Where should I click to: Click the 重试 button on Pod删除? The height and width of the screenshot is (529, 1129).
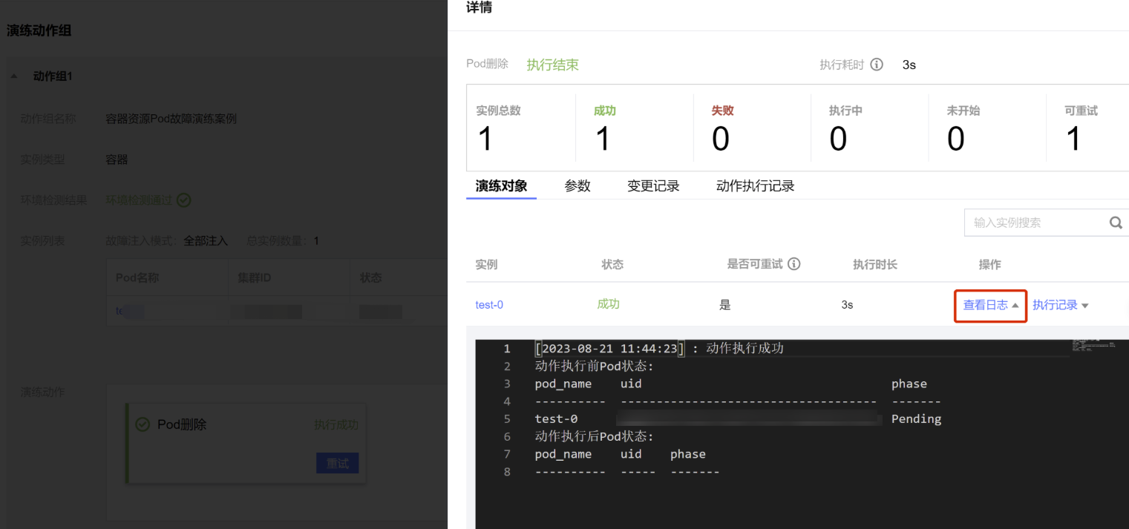pos(337,463)
